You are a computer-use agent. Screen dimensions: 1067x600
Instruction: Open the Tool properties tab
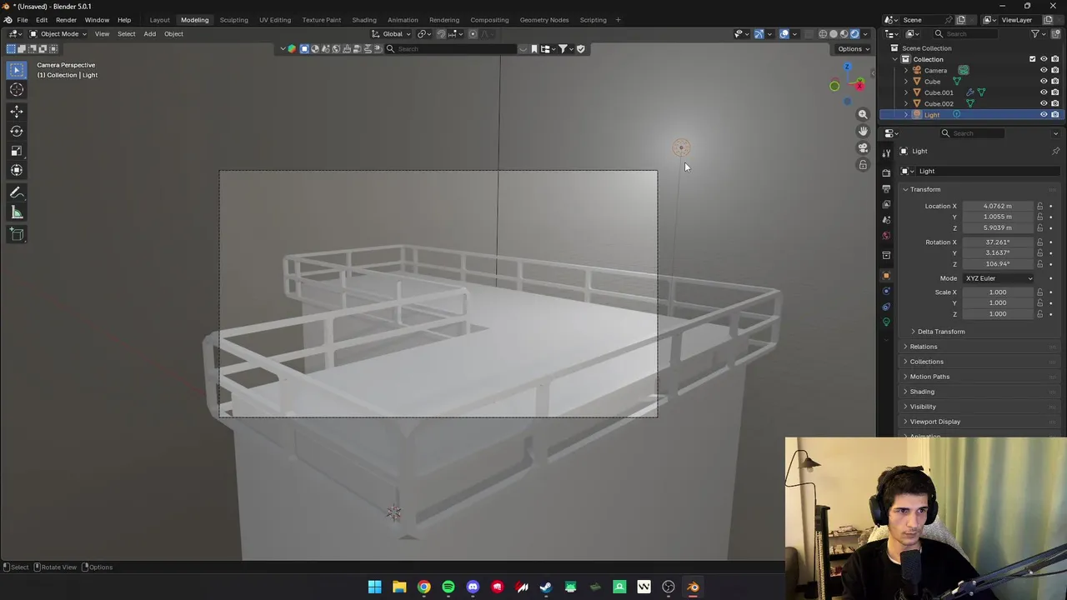tap(886, 152)
